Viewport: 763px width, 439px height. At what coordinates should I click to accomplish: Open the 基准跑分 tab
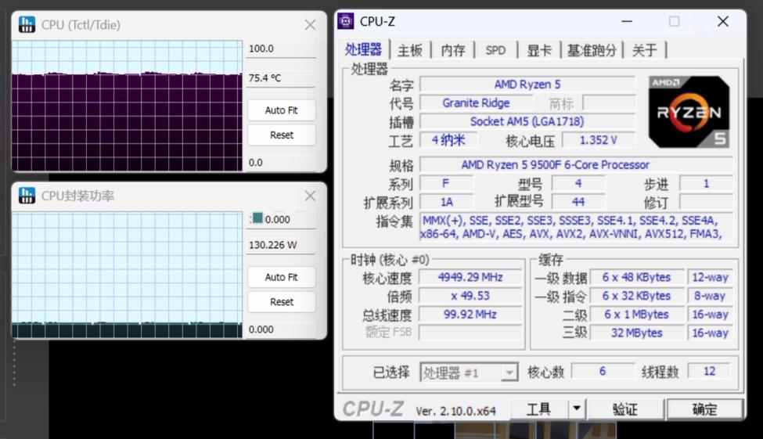coord(592,50)
